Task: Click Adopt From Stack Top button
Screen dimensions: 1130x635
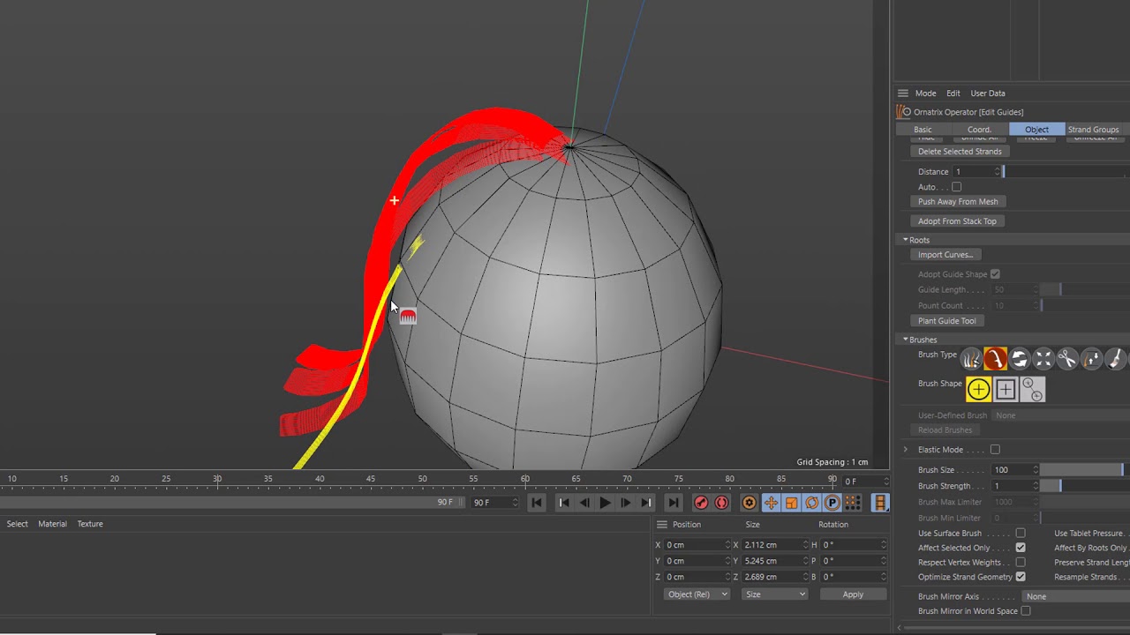Action: [x=957, y=221]
